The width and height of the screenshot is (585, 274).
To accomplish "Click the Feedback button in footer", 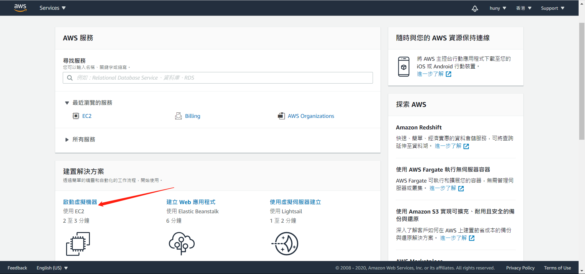I will (x=17, y=268).
